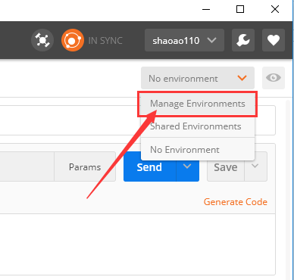
Task: Click the Save button
Action: (226, 166)
